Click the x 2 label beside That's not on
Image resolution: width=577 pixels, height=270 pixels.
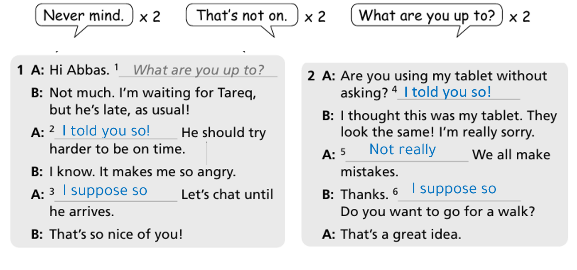click(315, 17)
